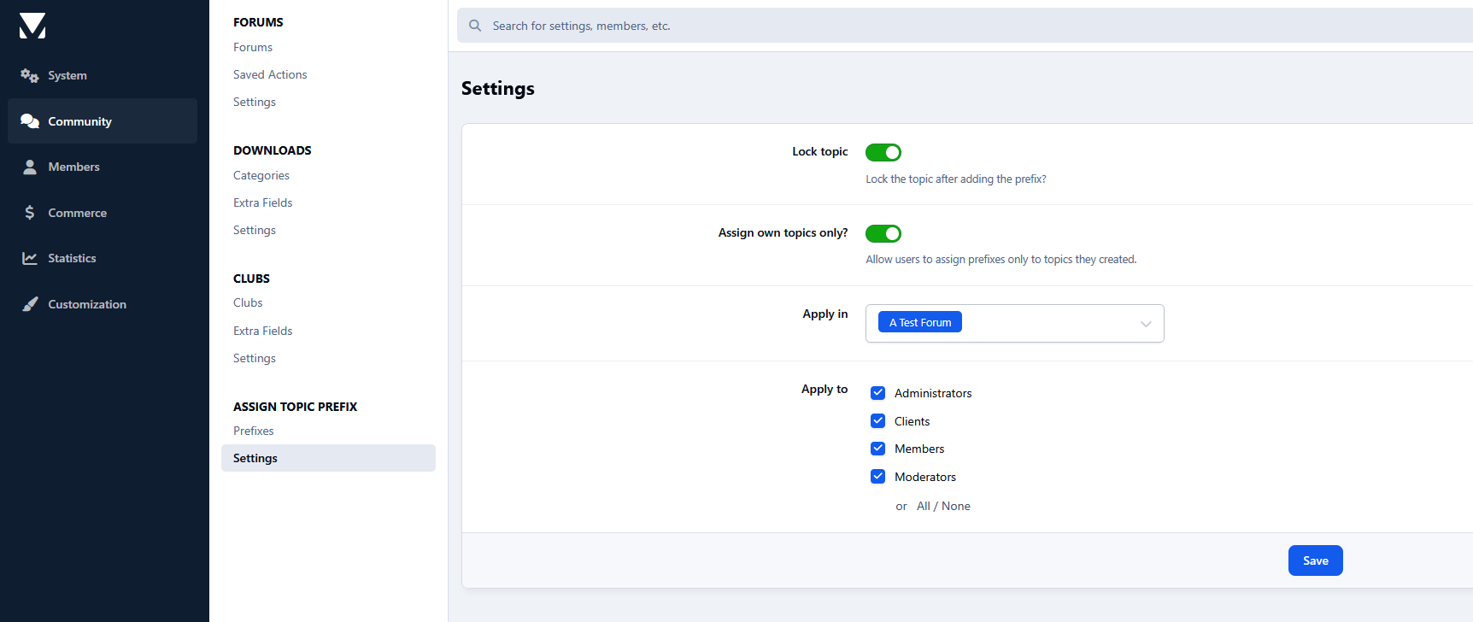This screenshot has height=622, width=1473.
Task: Click the None link to deselect groups
Action: coord(956,507)
